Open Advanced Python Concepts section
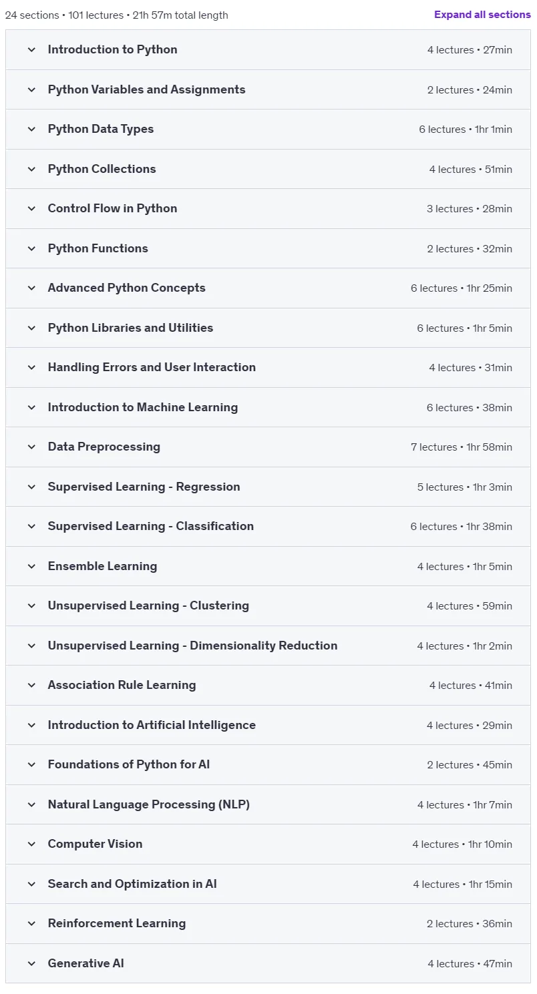 (x=268, y=288)
